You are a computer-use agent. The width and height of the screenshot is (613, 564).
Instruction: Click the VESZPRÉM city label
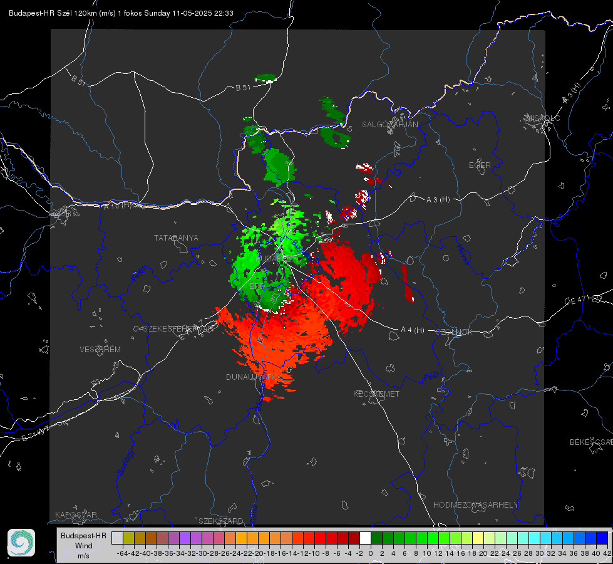(x=100, y=349)
